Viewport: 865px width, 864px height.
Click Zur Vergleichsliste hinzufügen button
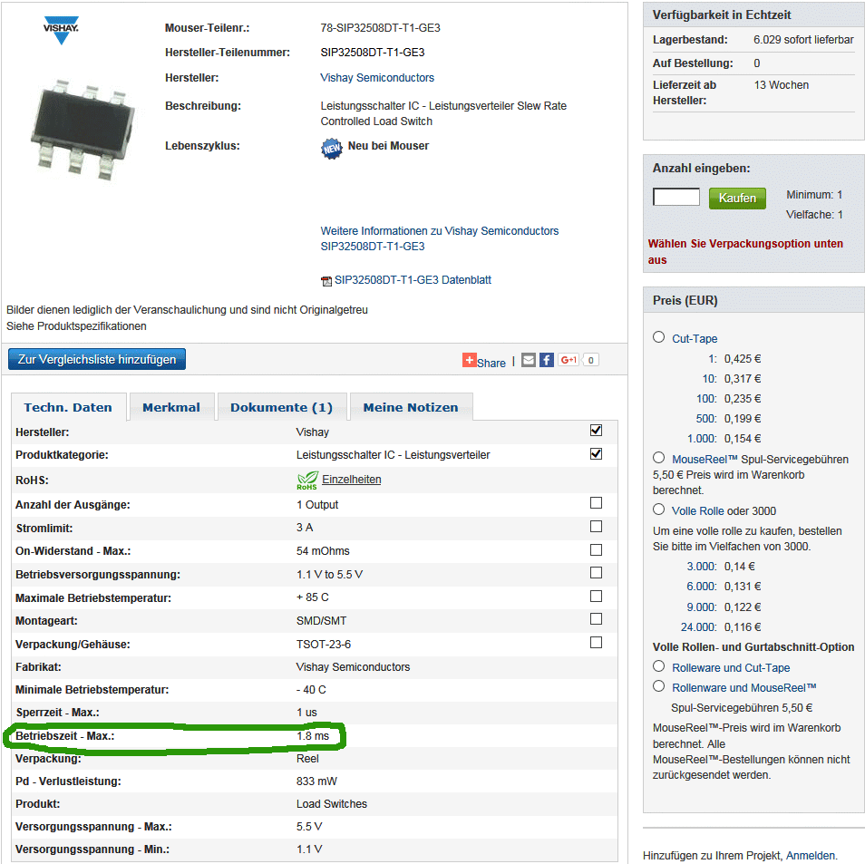(97, 359)
